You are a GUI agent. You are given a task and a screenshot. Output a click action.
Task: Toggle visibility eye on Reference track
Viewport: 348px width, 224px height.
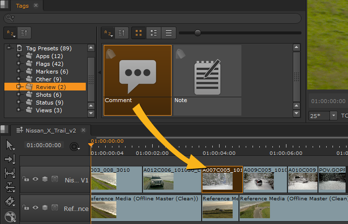pos(35,208)
